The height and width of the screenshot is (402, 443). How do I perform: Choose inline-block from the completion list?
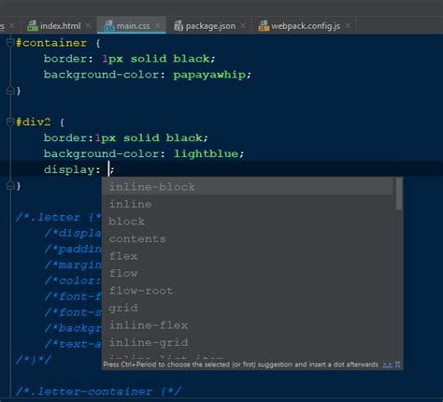[x=248, y=187]
